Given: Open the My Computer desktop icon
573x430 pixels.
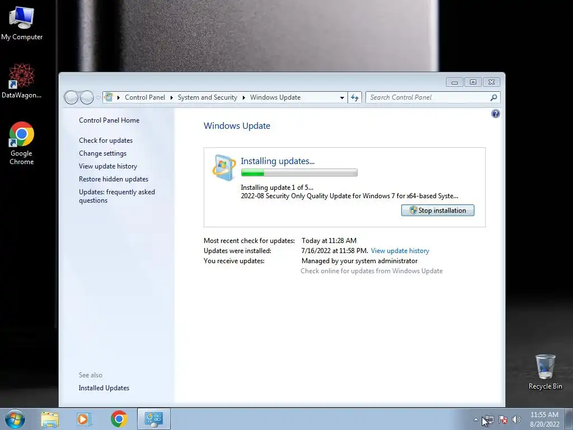Looking at the screenshot, I should point(22,22).
